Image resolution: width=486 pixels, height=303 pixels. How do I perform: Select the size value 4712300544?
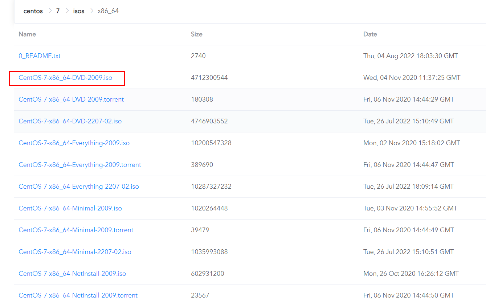coord(209,78)
